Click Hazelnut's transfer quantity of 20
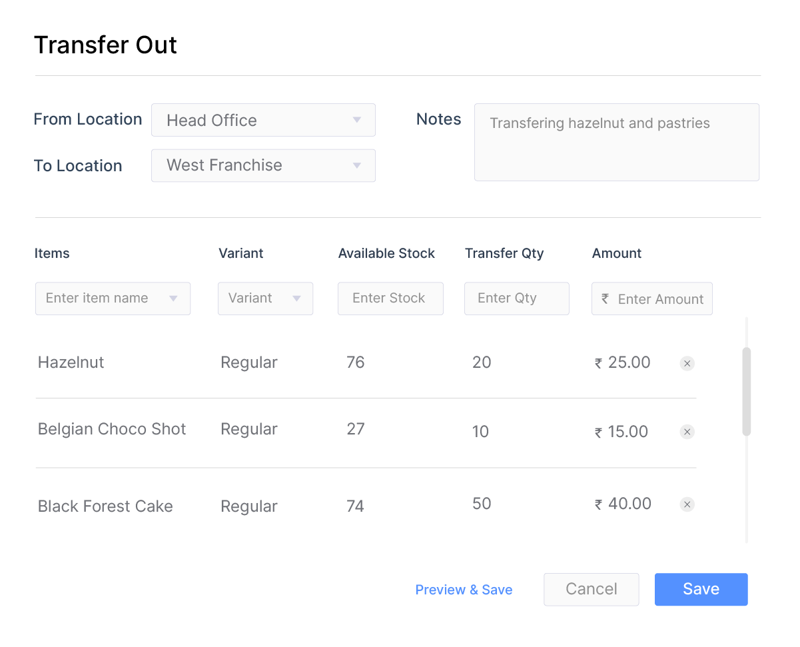Viewport: 800px width, 647px height. tap(482, 362)
